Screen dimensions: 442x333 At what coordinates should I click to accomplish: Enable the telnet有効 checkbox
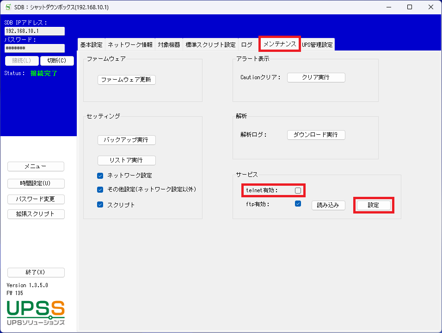pyautogui.click(x=298, y=190)
